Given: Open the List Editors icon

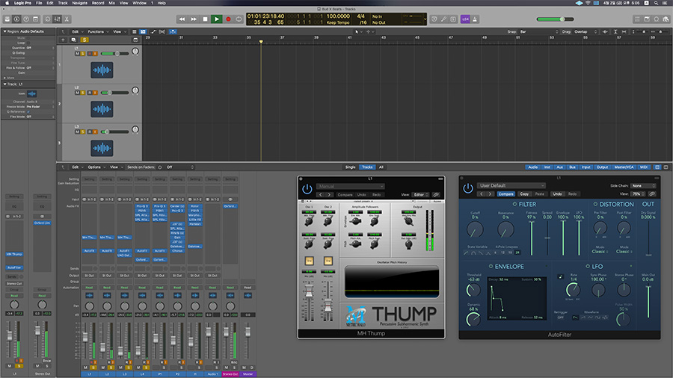Looking at the screenshot, I should coord(637,19).
